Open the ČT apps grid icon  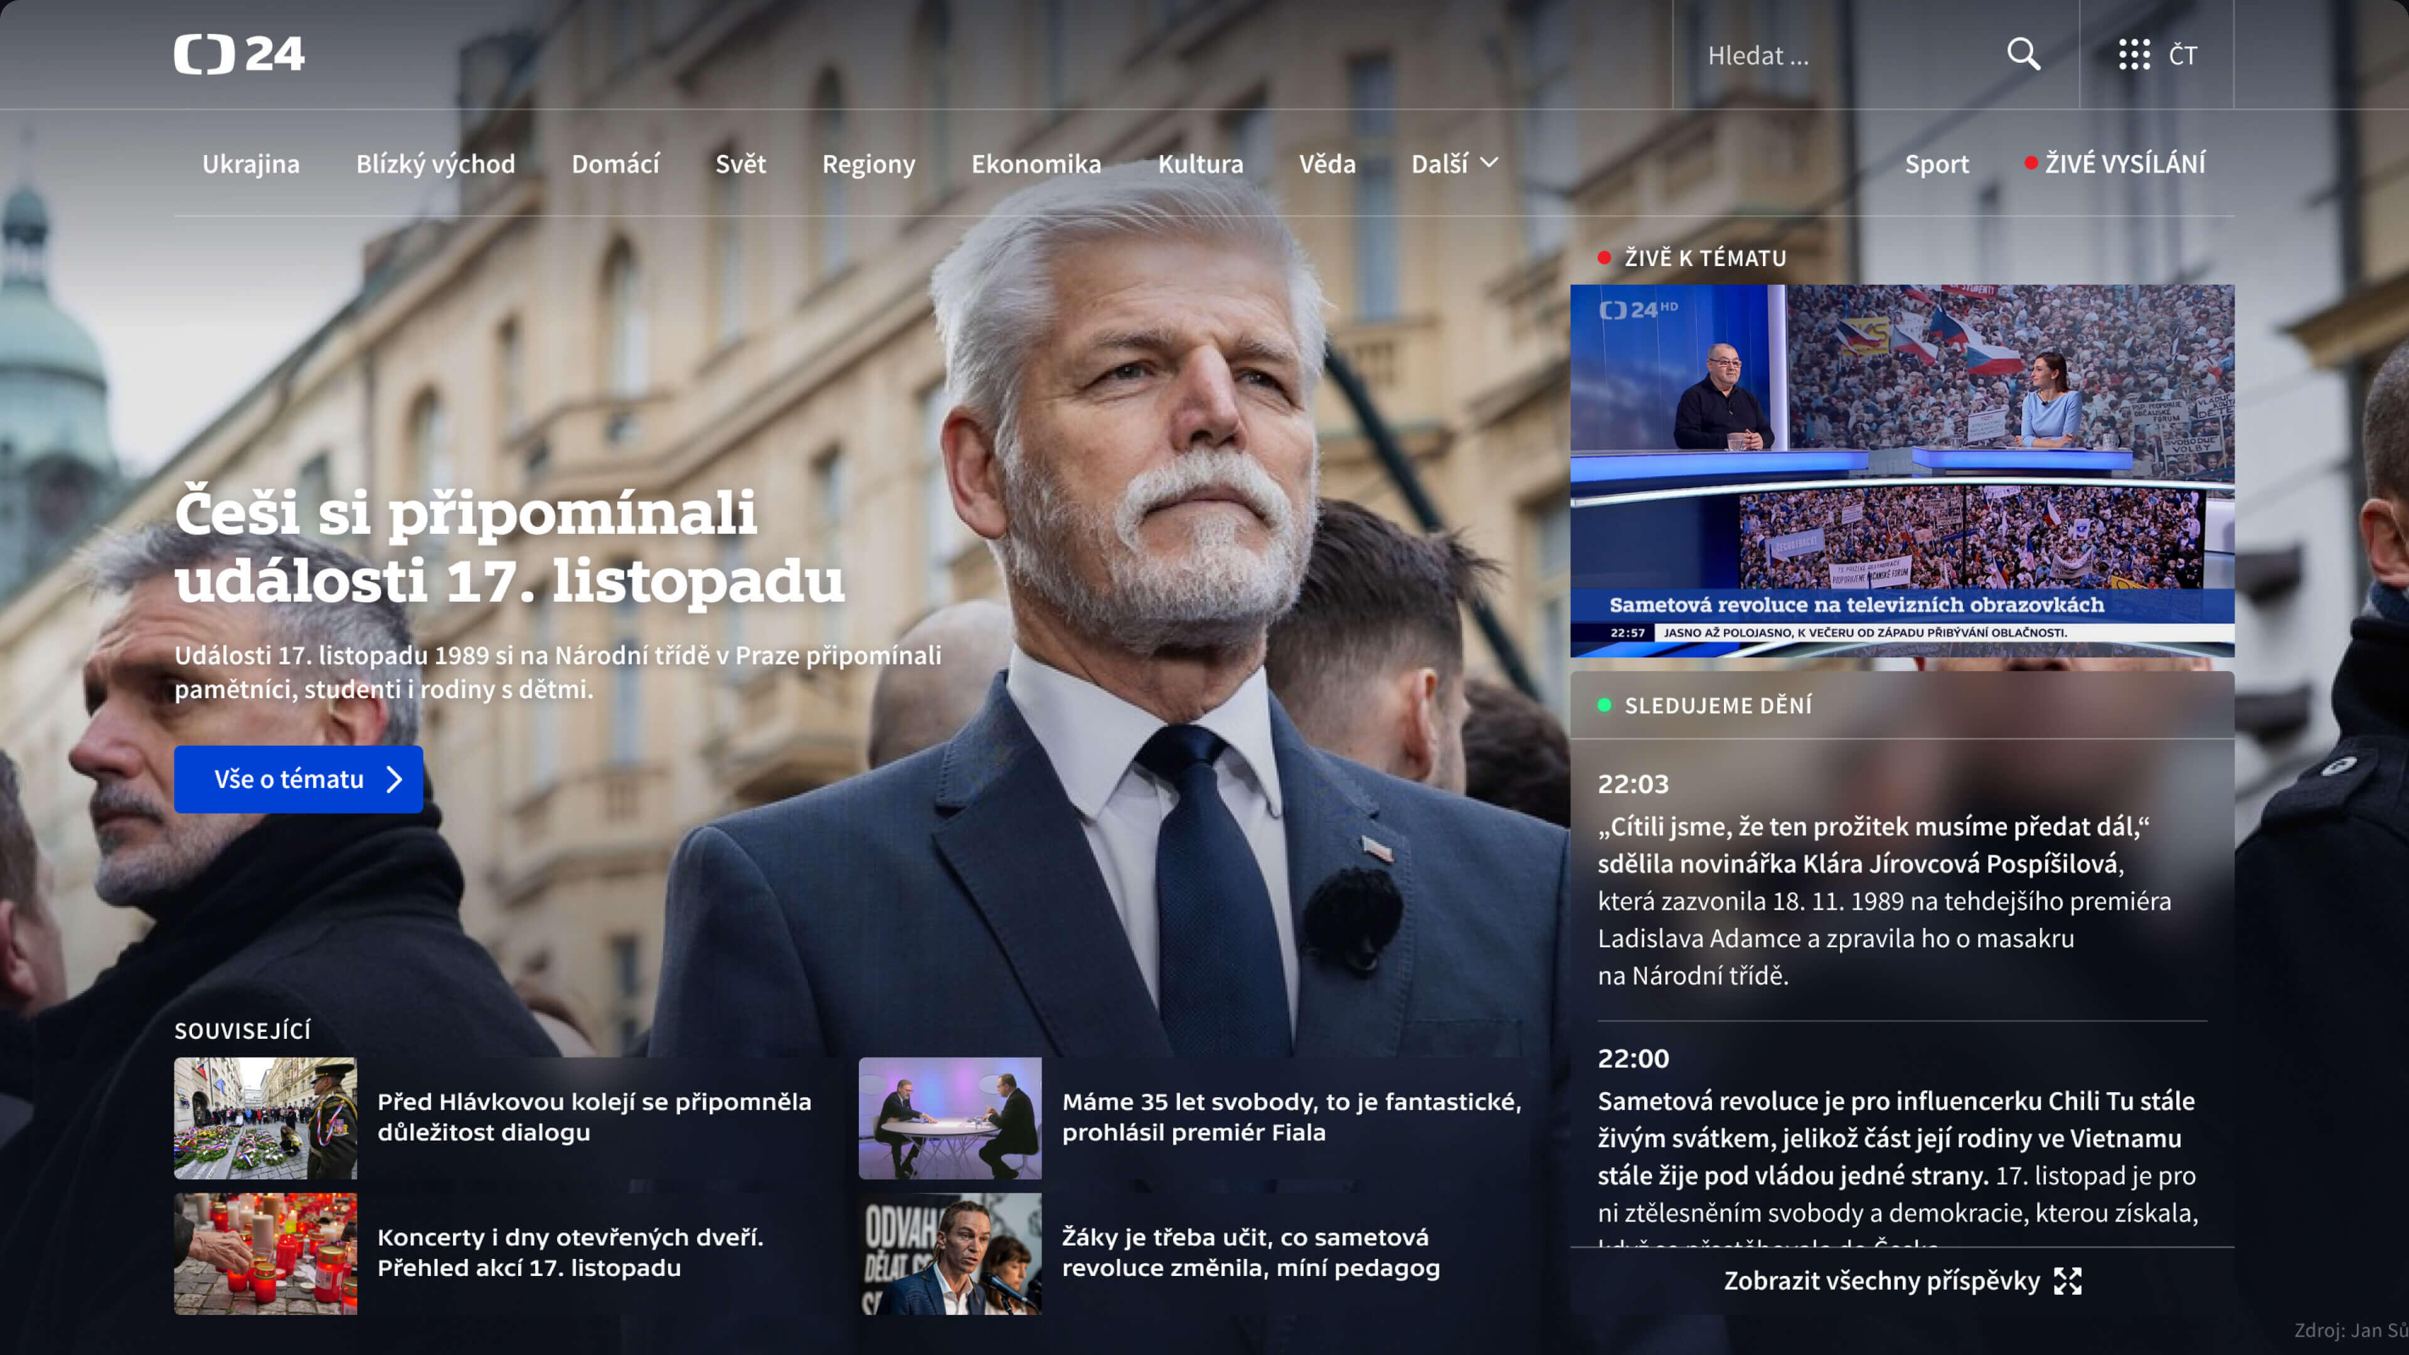pos(2134,54)
